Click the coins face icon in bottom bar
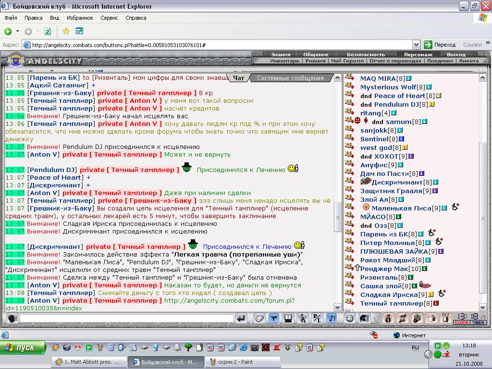Screen dimensions: 492x369 417,319
